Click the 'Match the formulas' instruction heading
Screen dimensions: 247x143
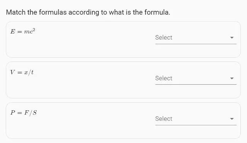(88, 12)
